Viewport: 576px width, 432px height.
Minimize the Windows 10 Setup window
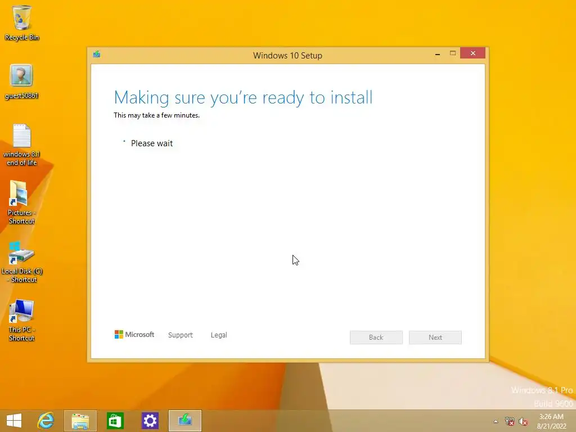coord(438,53)
